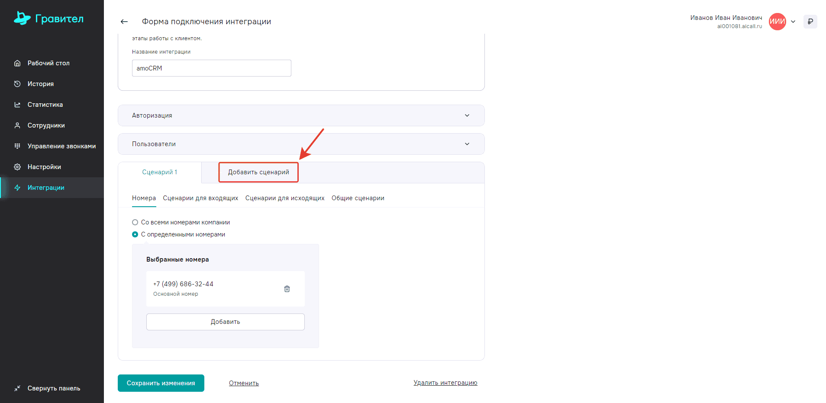Image resolution: width=826 pixels, height=403 pixels.
Task: Click the 'Сохранить изменения' button
Action: coord(161,383)
